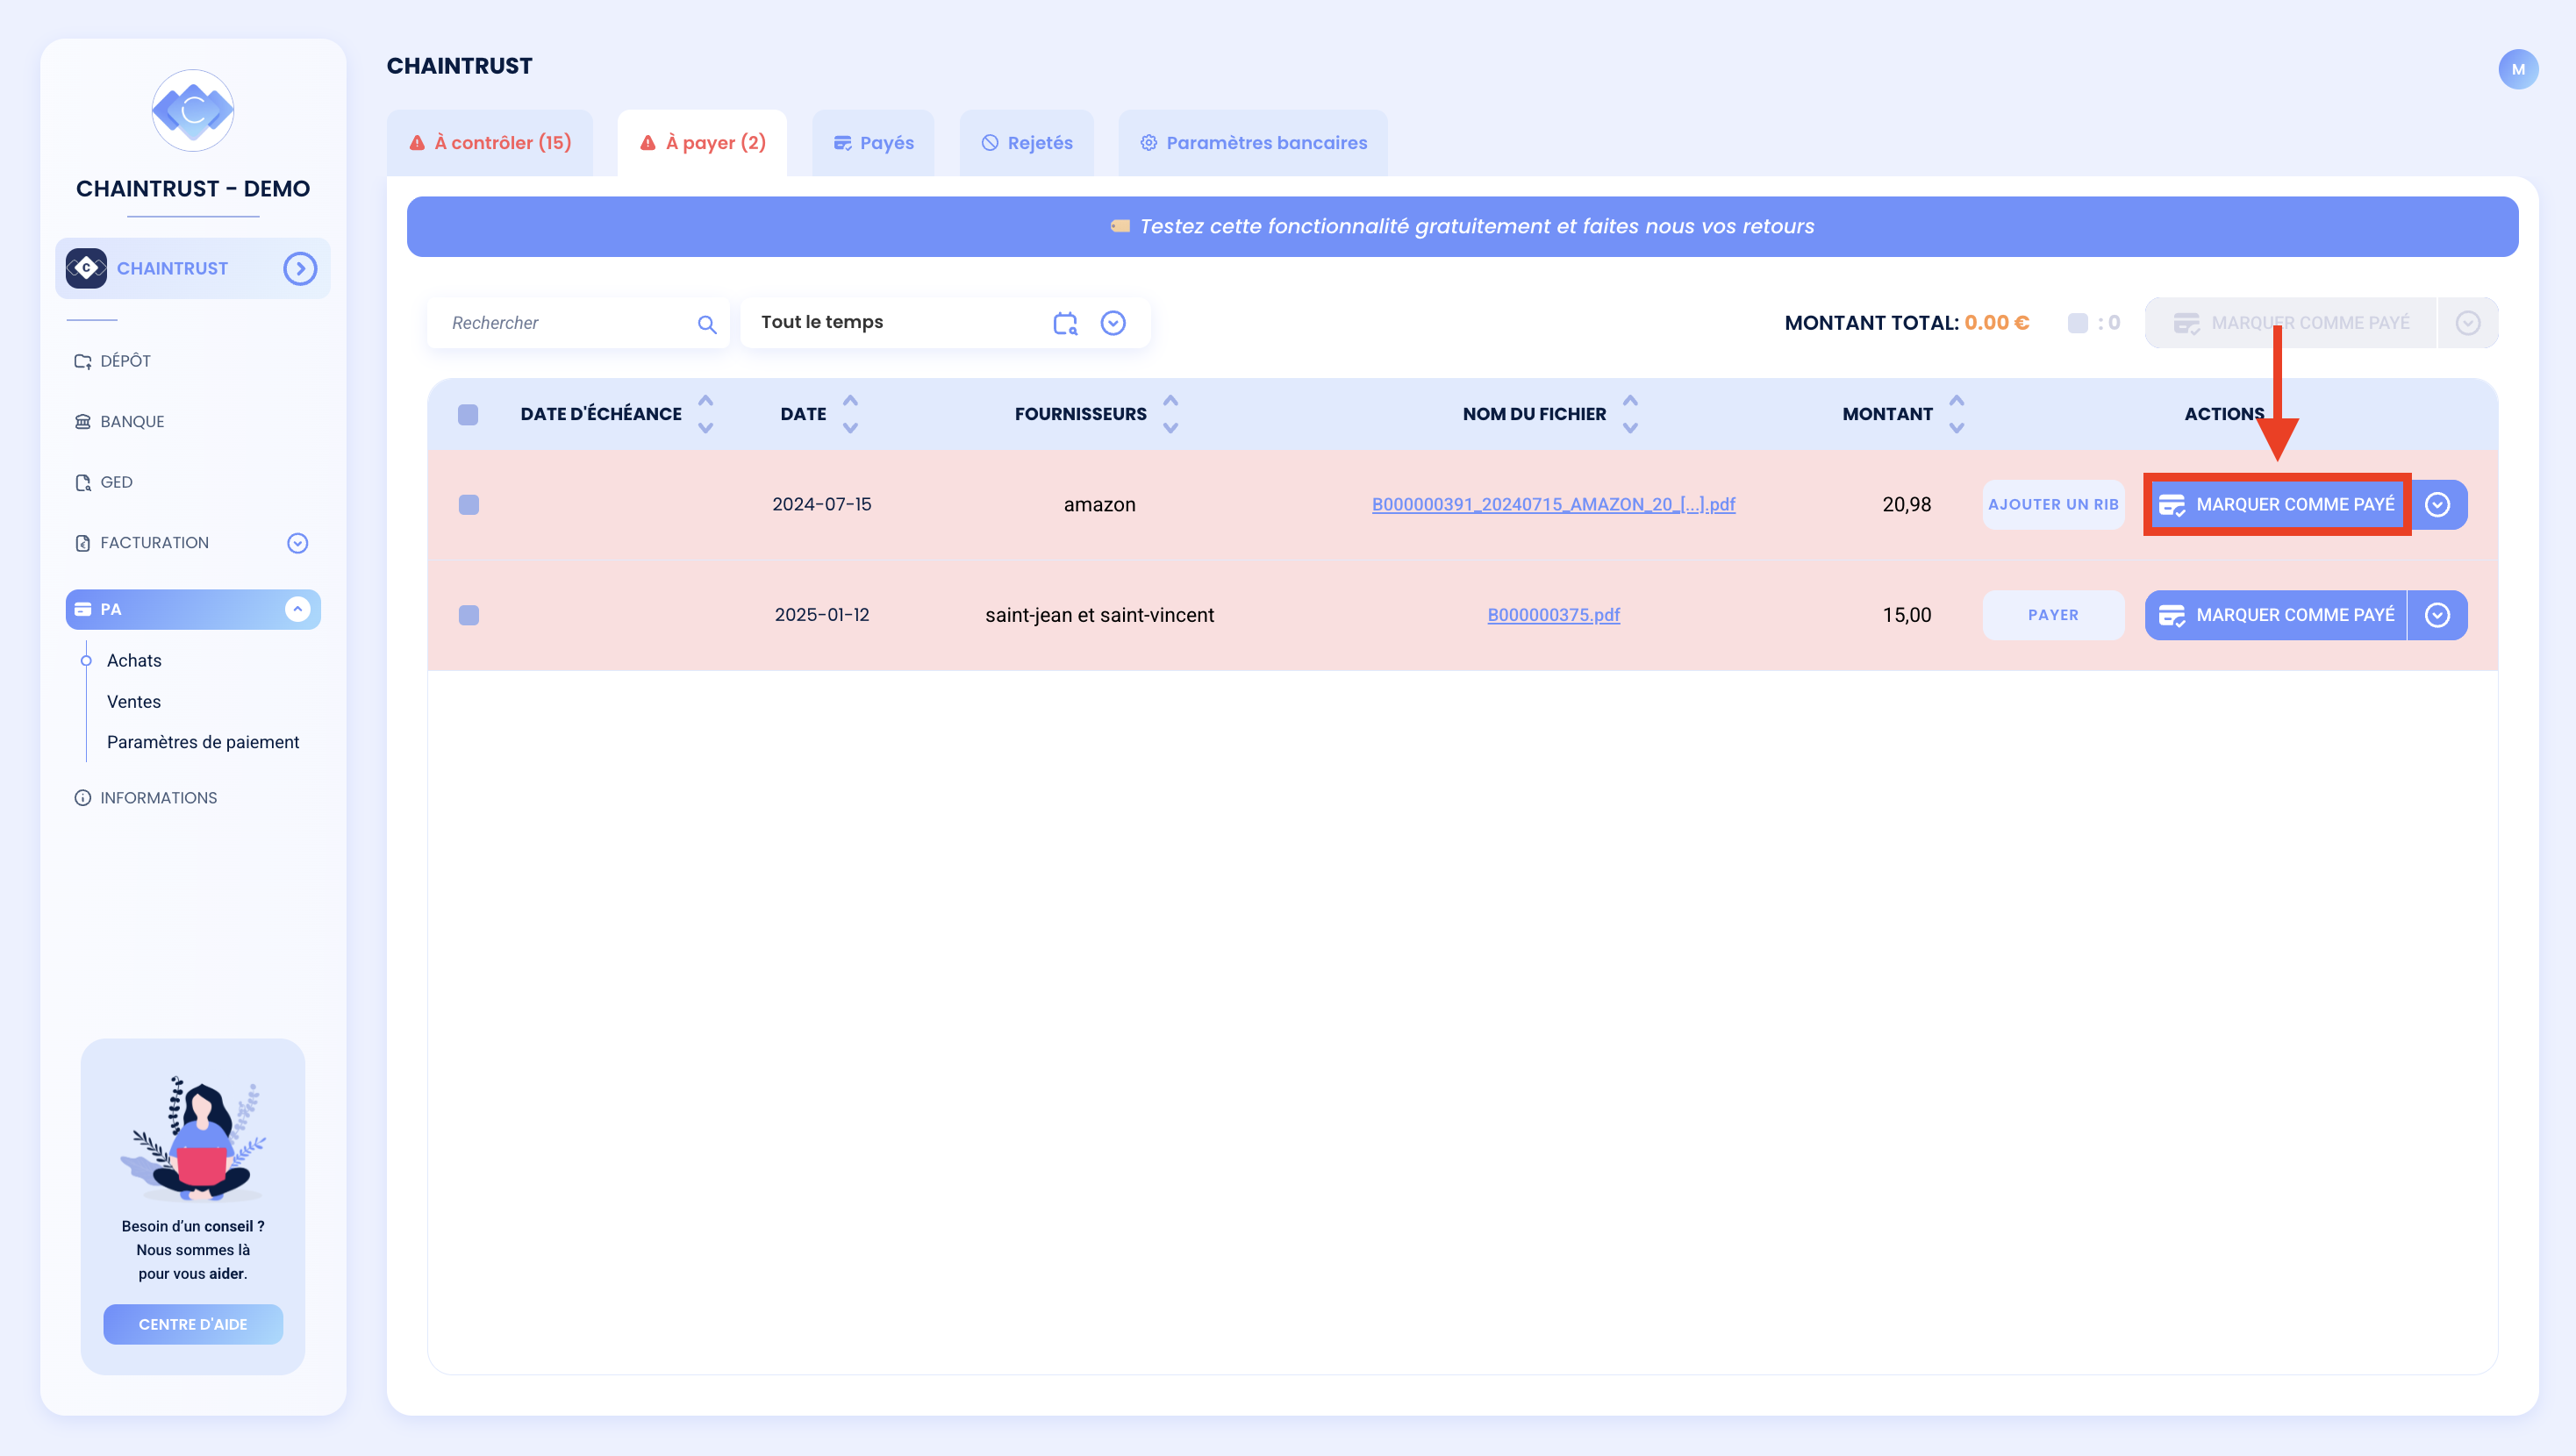Click the selected-count checkbox next to : 0
This screenshot has width=2576, height=1456.
pos(2078,323)
